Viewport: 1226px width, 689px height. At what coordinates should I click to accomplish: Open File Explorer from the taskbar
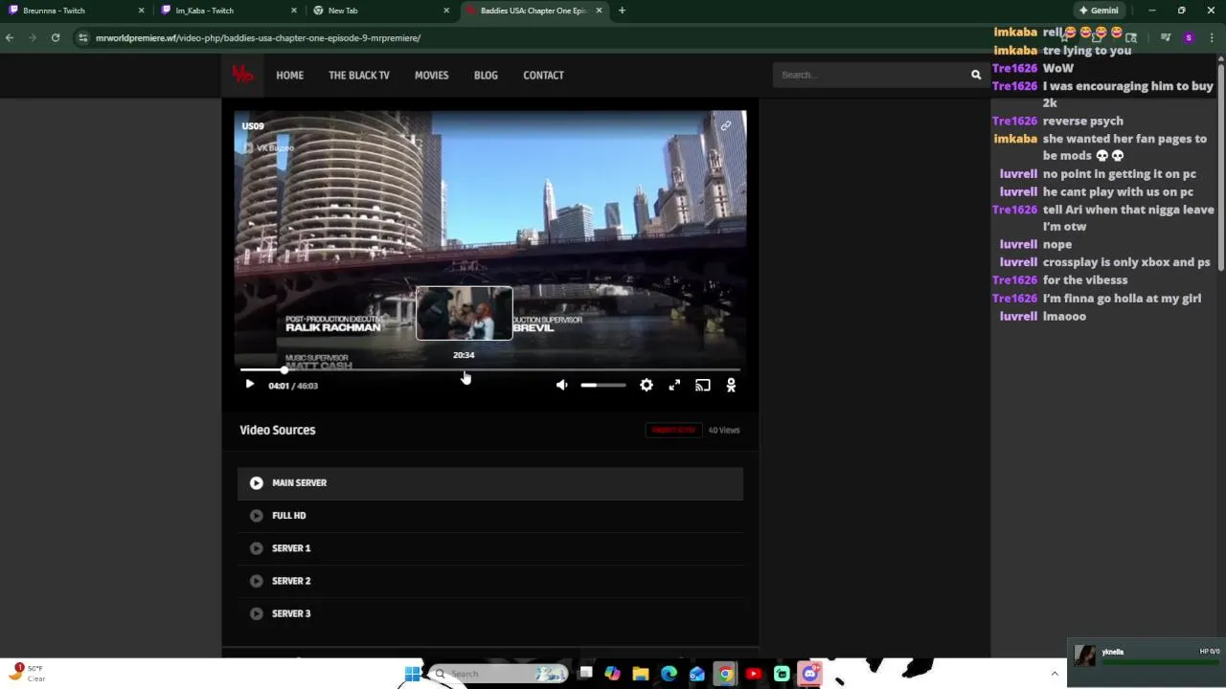pyautogui.click(x=641, y=674)
